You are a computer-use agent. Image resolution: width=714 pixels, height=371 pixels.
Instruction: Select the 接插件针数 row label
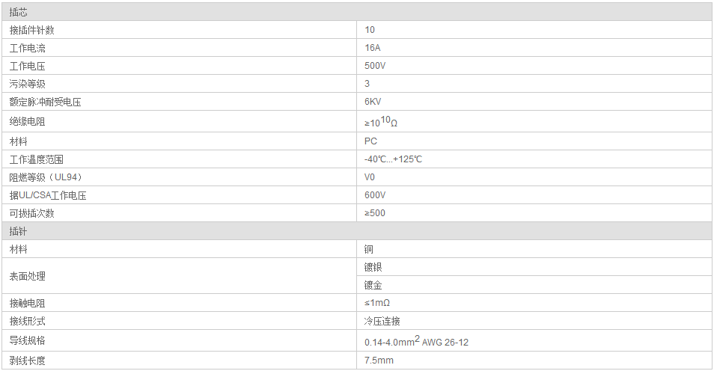pos(32,30)
